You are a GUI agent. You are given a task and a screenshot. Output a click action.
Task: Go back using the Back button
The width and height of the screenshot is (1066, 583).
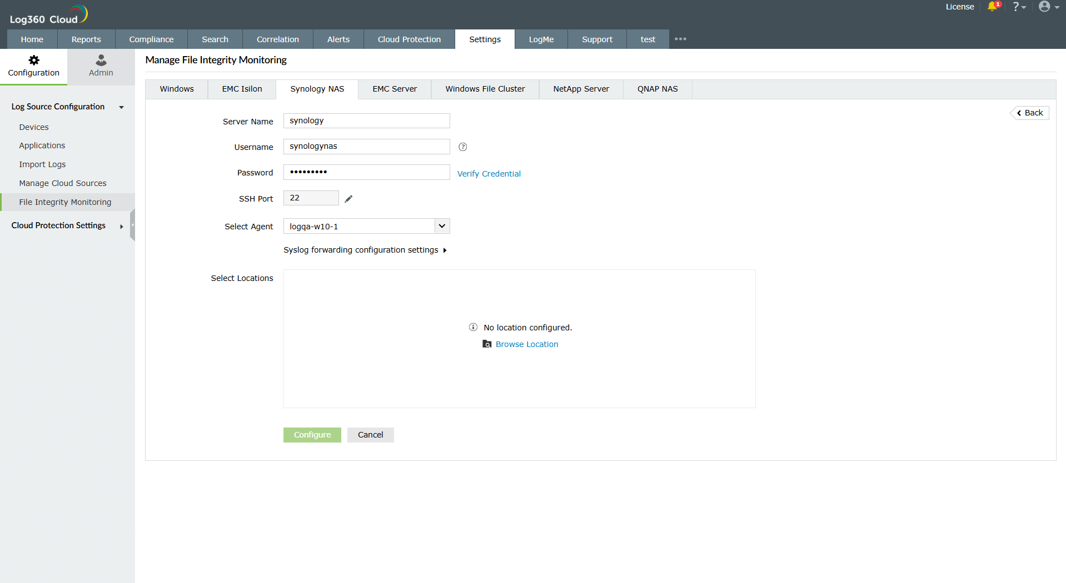(x=1030, y=113)
